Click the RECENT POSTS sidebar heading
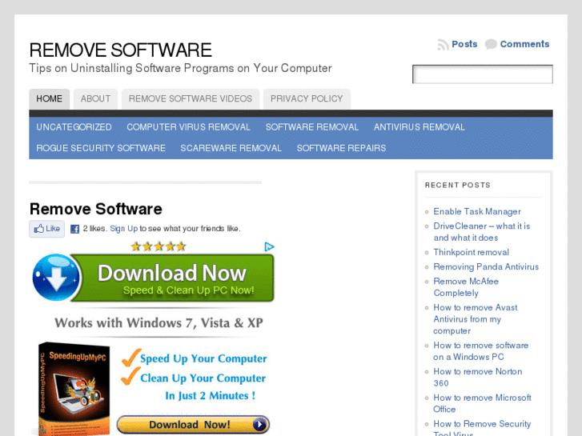Screen dimensions: 582x436 (458, 185)
